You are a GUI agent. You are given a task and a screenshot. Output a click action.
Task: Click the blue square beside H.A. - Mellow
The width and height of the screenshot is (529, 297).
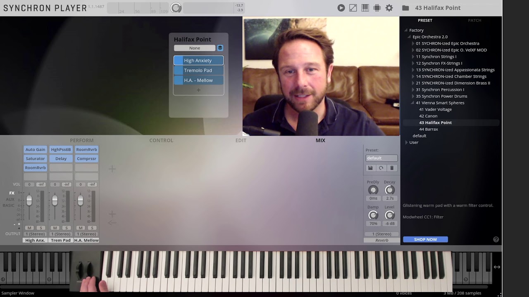tap(178, 80)
